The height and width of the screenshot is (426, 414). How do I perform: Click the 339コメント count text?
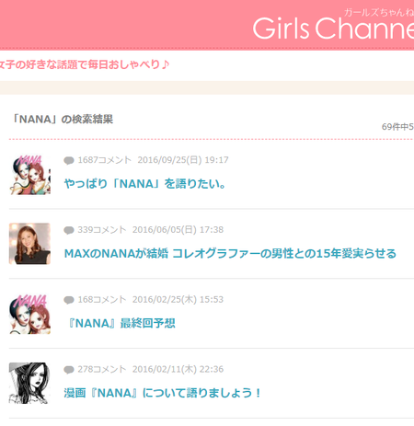click(x=102, y=230)
